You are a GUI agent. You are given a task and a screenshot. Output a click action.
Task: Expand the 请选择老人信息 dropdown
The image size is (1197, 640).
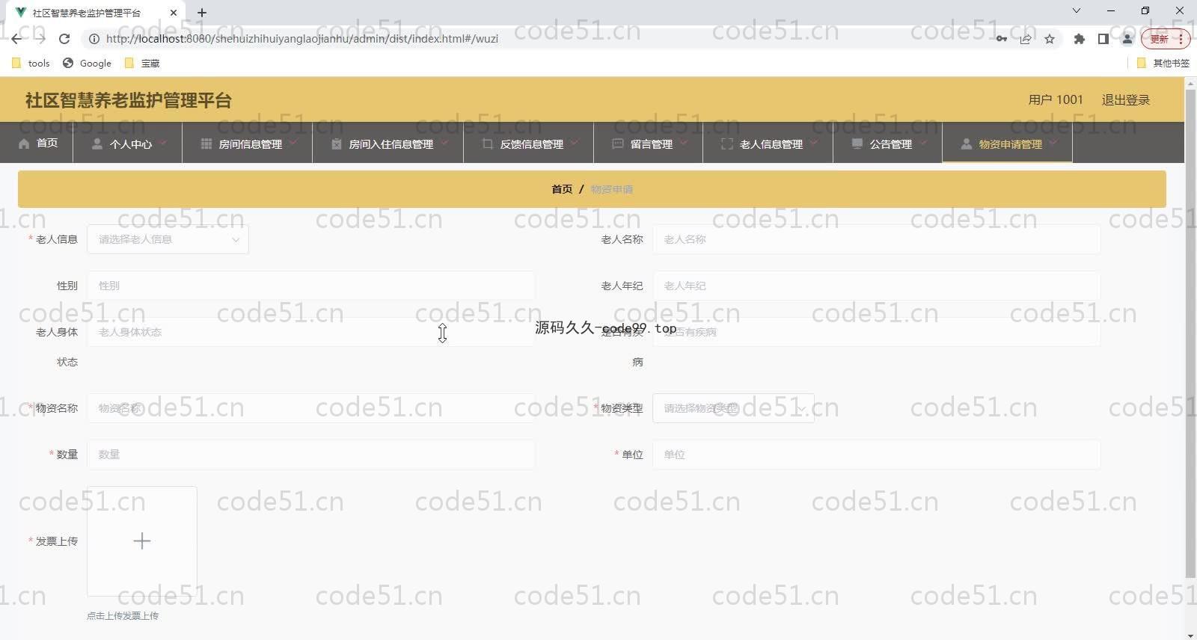click(x=168, y=239)
